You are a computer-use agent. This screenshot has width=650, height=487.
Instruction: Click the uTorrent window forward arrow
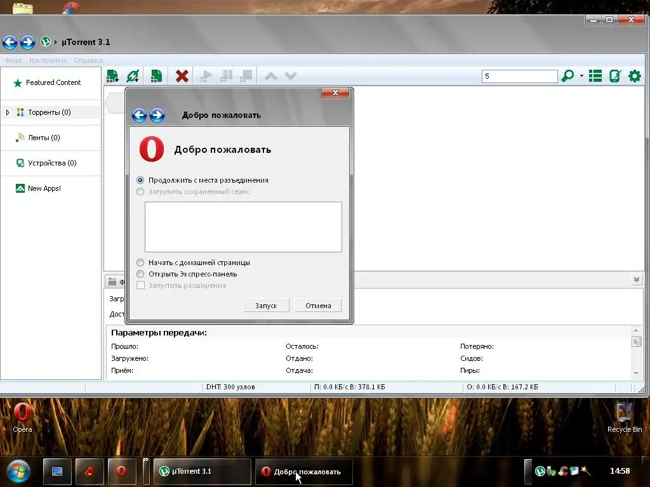click(28, 42)
